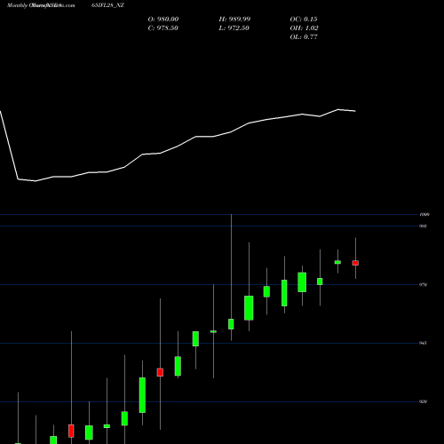444x444 pixels.
Task: Click the OH: 1.02 reading
Action: pos(304,28)
